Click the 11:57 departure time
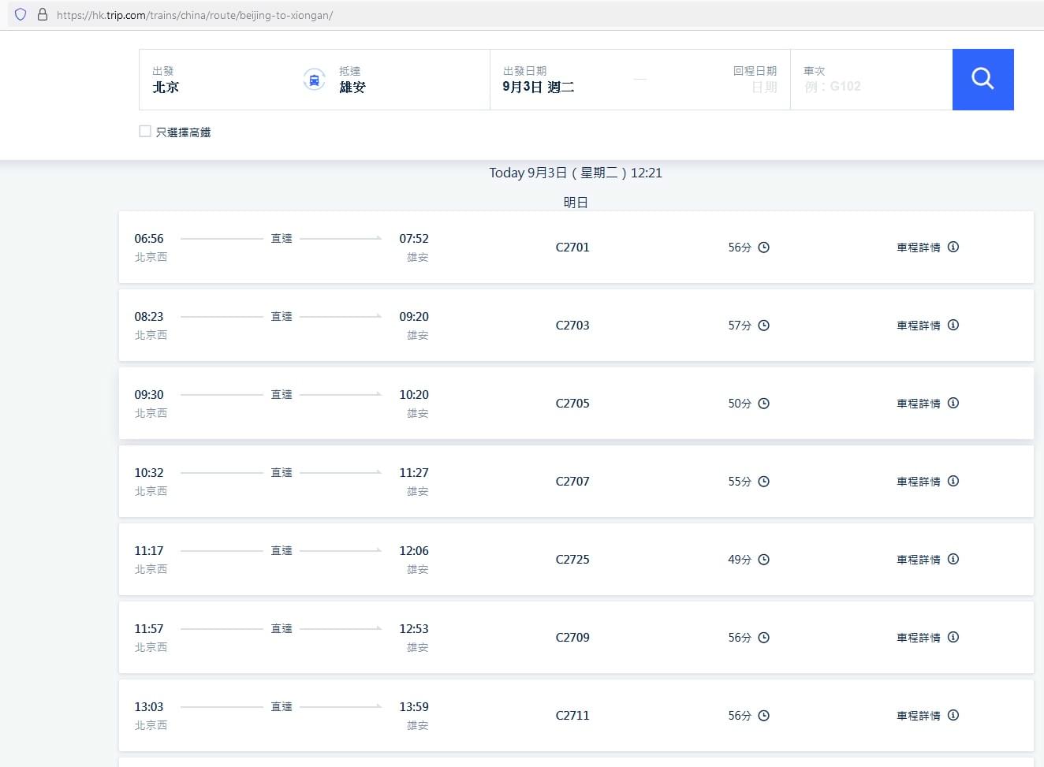This screenshot has width=1044, height=767. (x=149, y=629)
